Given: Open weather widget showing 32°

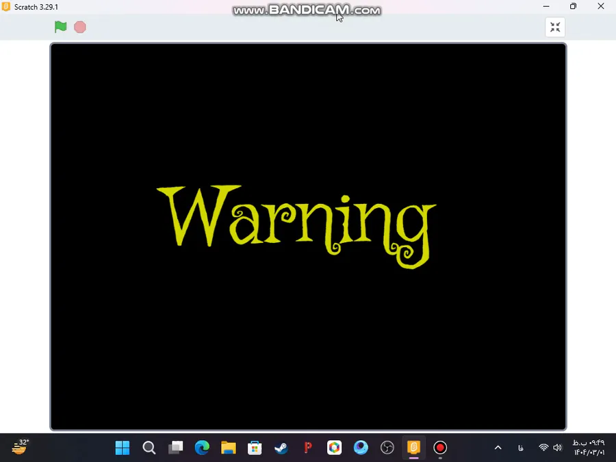Looking at the screenshot, I should click(x=20, y=447).
